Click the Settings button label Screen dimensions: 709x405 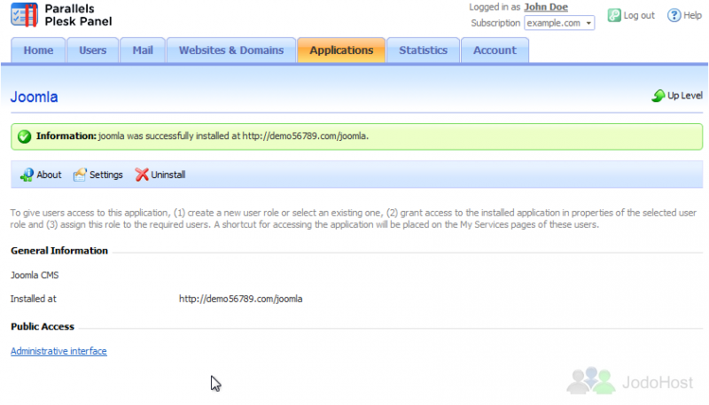(x=105, y=175)
